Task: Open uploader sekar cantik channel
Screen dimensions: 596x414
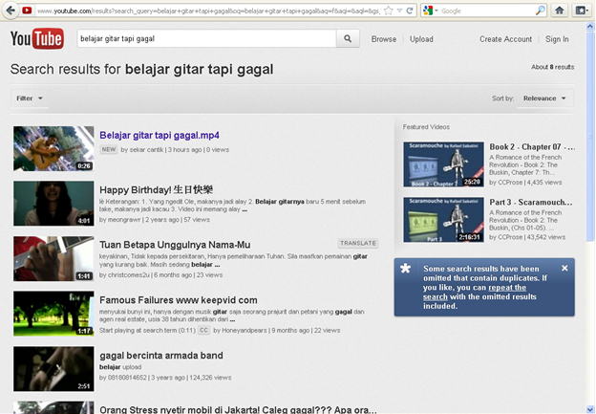Action: click(146, 149)
